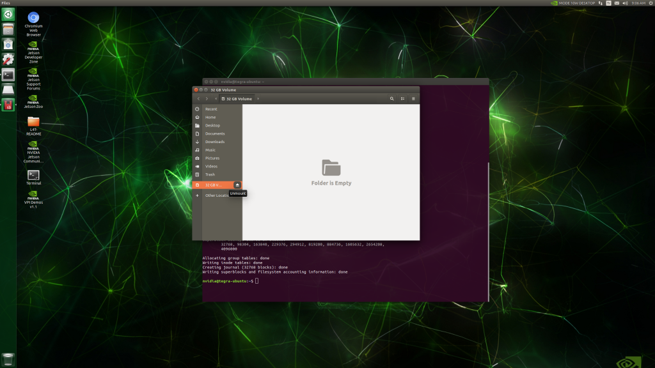This screenshot has width=655, height=368.
Task: Go back using the Files back arrow
Action: pyautogui.click(x=198, y=99)
